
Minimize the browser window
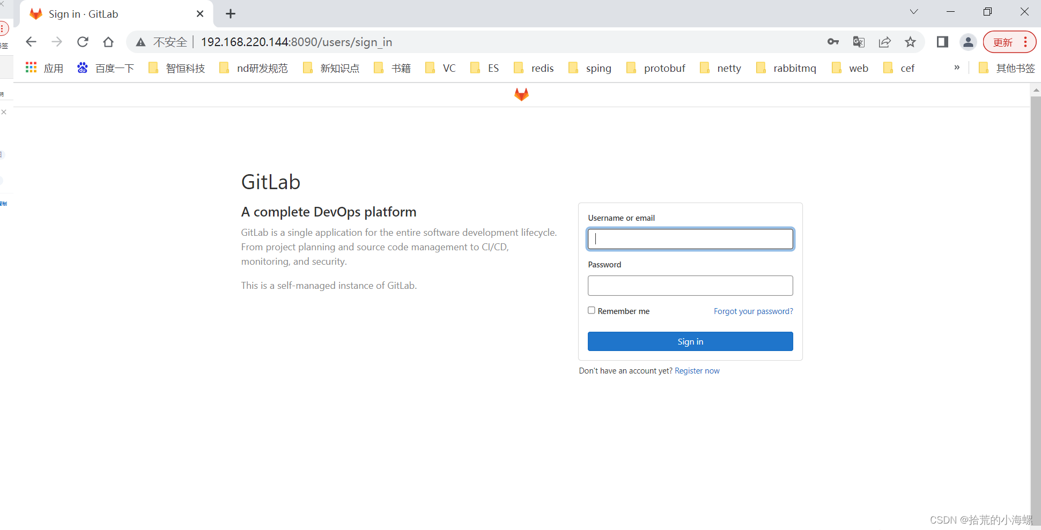[x=950, y=12]
